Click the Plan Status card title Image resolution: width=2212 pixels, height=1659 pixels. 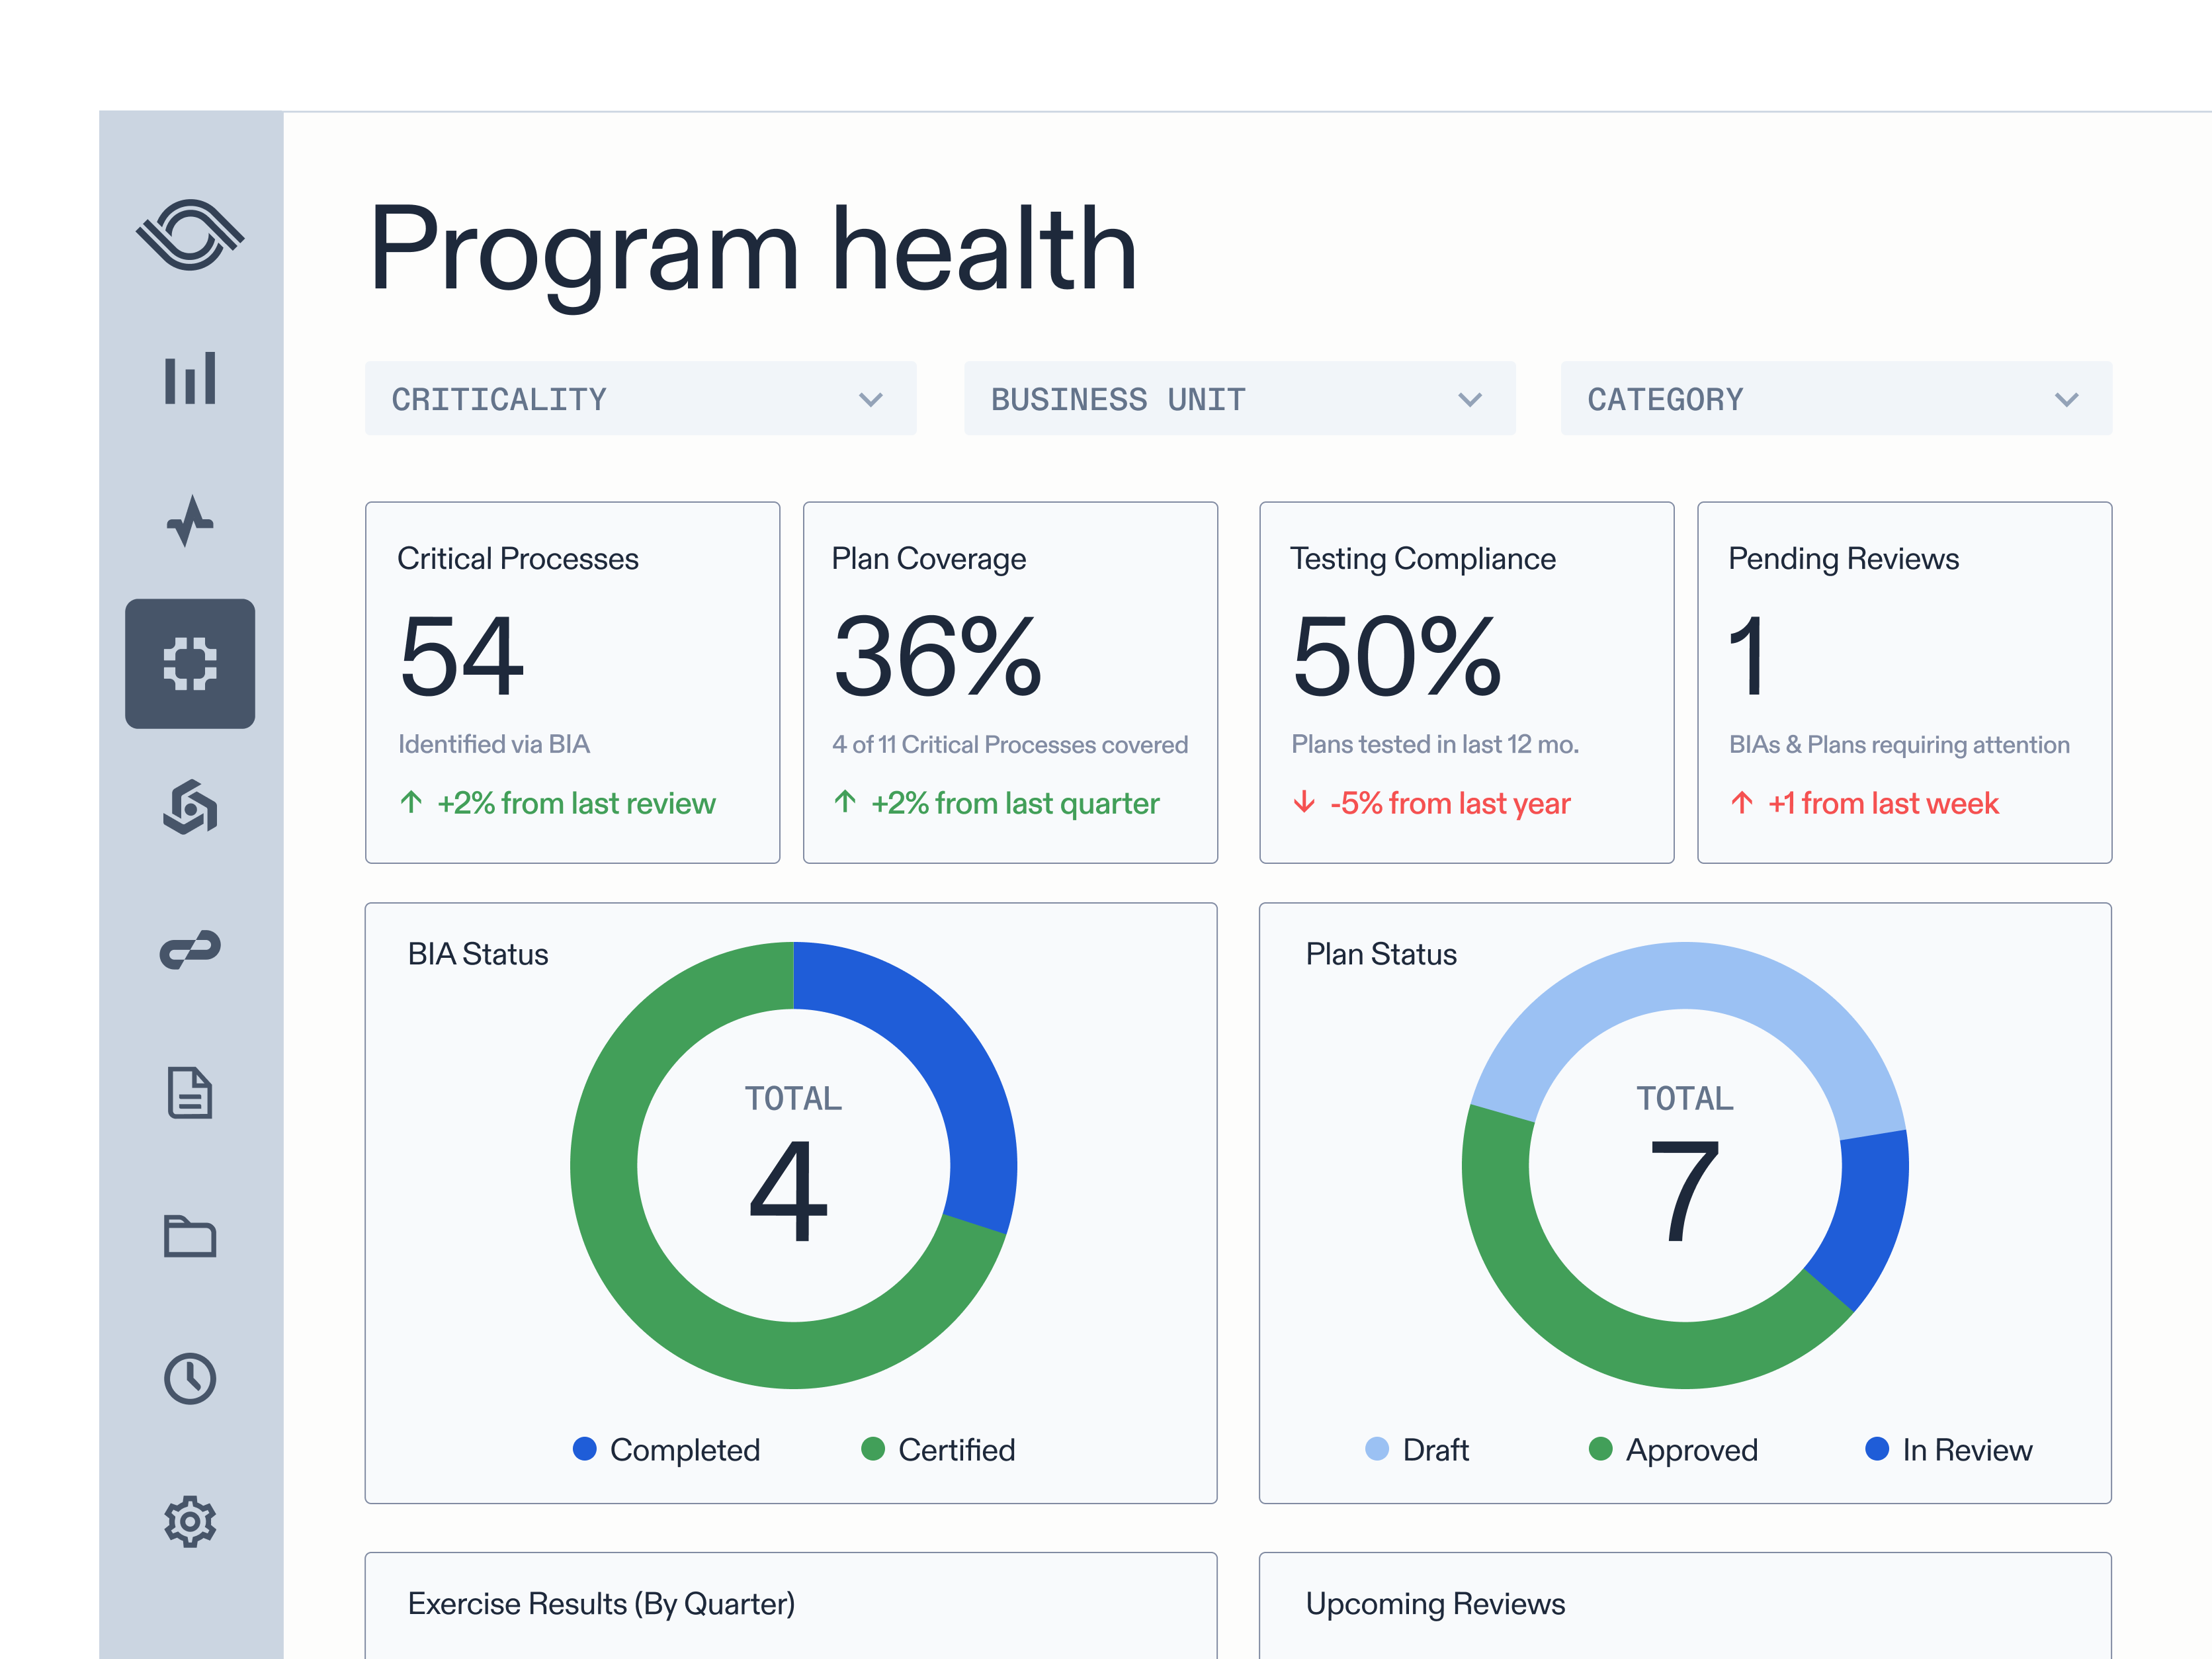(x=1381, y=954)
